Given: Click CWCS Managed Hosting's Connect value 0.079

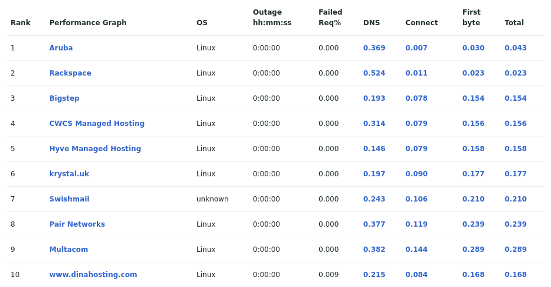Looking at the screenshot, I should 416,124.
